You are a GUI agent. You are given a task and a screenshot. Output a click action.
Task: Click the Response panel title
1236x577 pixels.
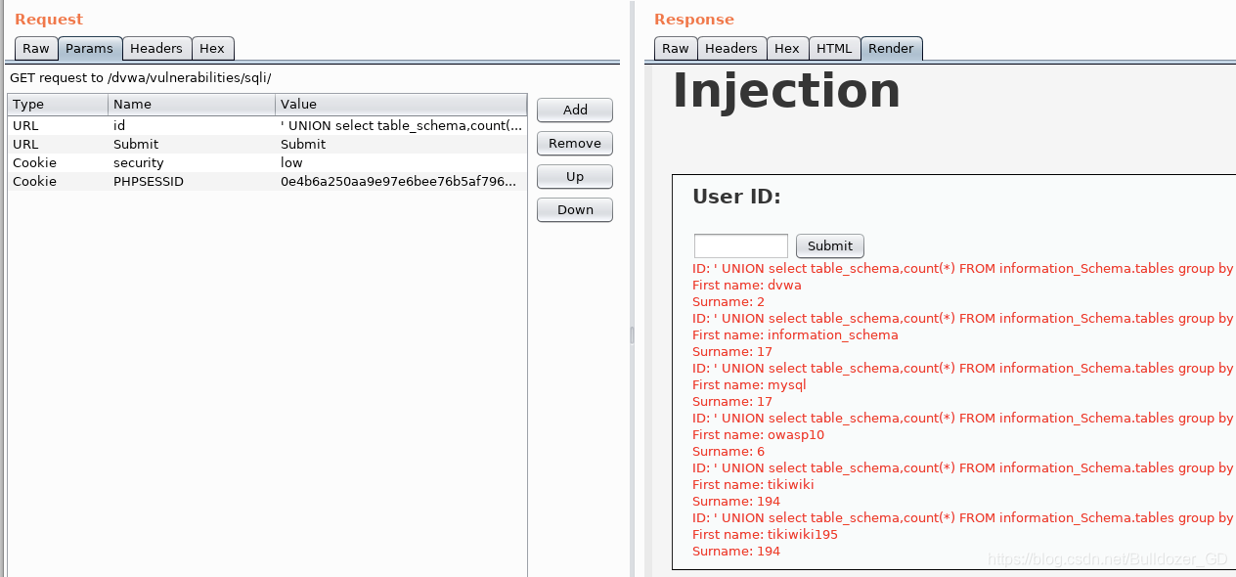click(694, 20)
